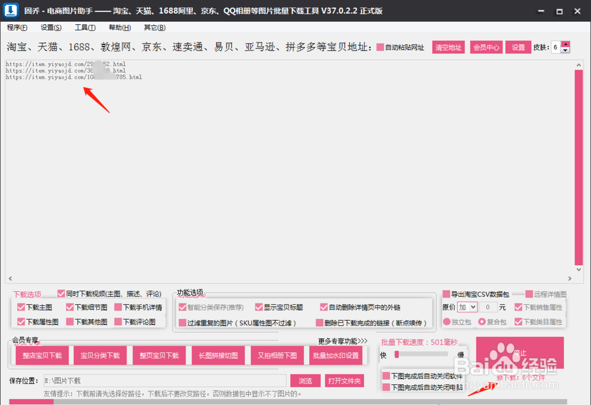Viewport: 591px width, 405px height.
Task: Increase the 皮肤 skin number
Action: click(565, 44)
